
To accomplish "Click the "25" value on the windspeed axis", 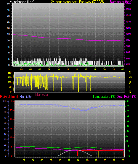I will click(x=8, y=34).
